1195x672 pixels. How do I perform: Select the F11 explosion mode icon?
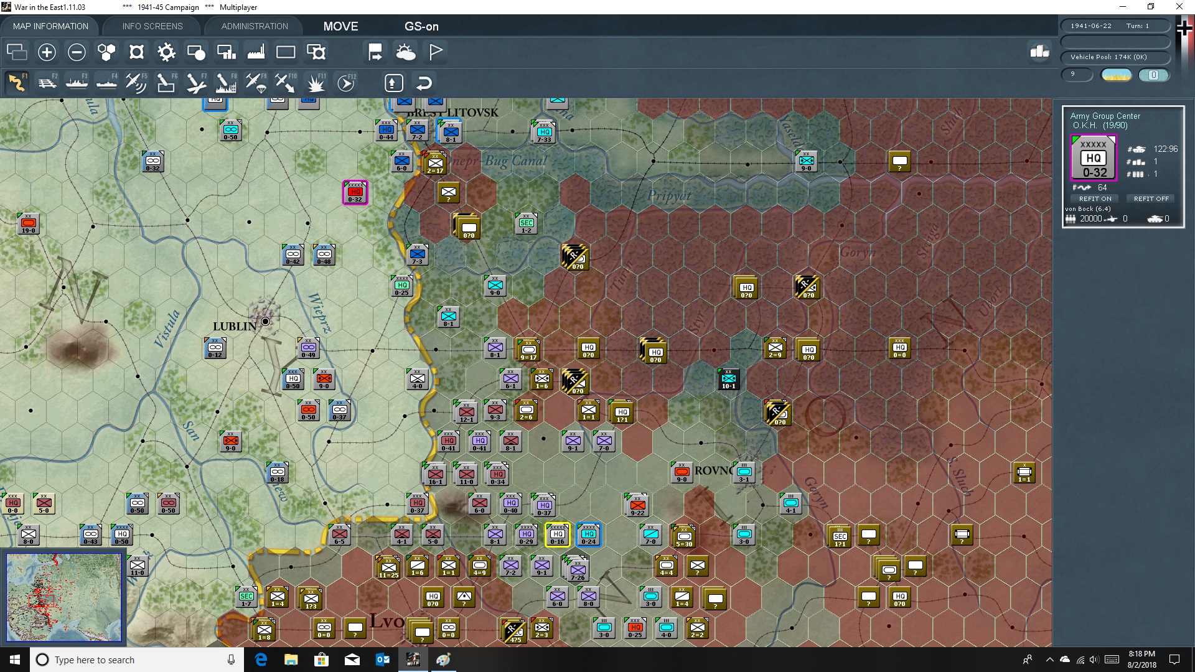click(x=316, y=83)
